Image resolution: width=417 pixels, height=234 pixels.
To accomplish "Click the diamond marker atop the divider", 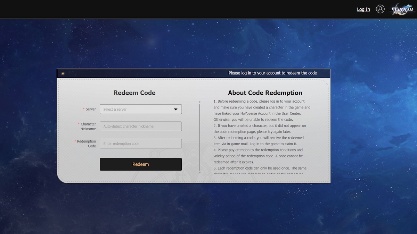I will pos(199,102).
